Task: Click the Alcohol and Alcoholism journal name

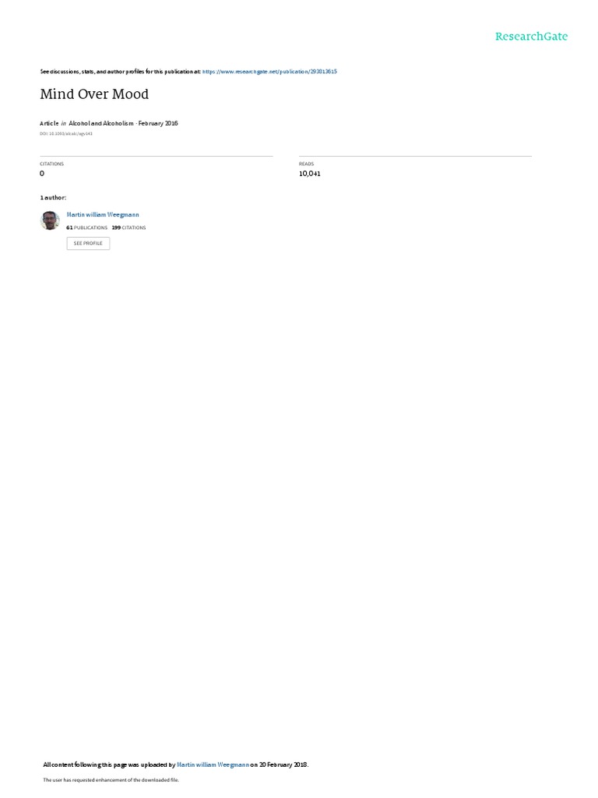Action: point(101,123)
